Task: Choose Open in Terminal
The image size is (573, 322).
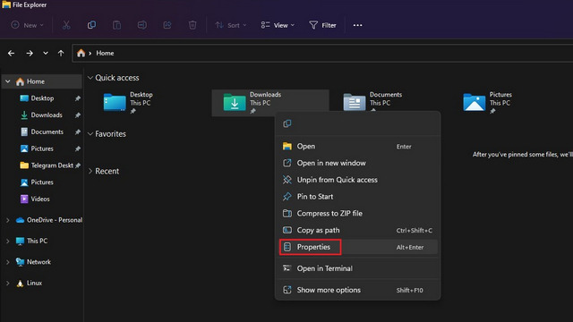Action: click(358, 268)
